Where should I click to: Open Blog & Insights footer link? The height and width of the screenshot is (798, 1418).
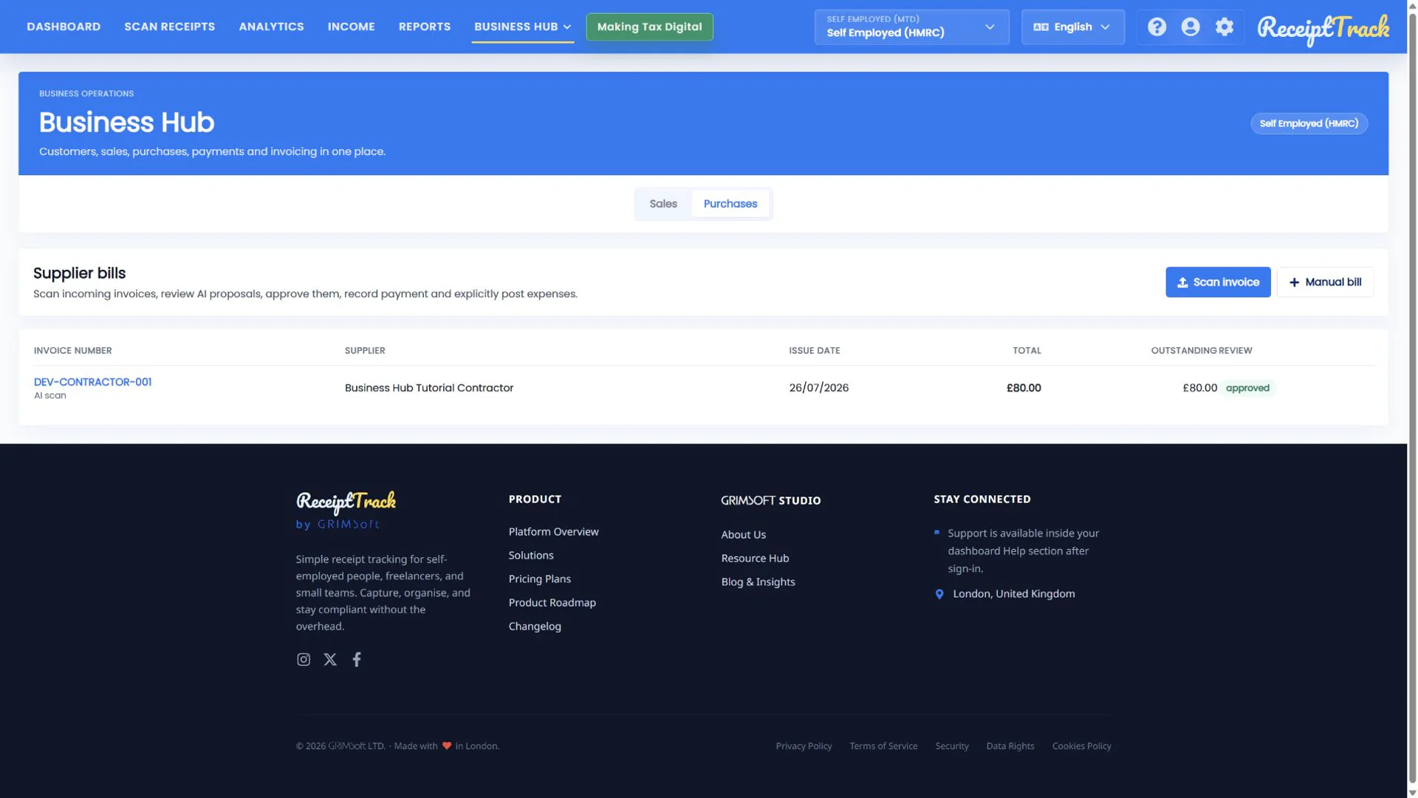[758, 582]
